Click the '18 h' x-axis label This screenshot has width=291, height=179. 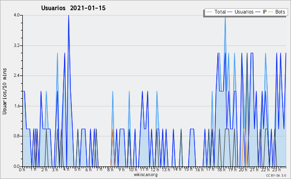coord(222,169)
